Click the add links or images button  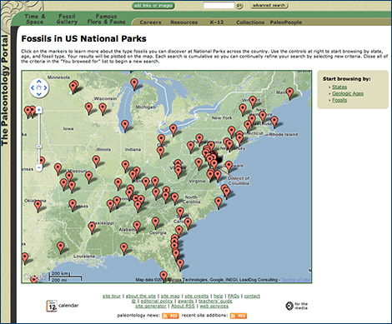153,5
